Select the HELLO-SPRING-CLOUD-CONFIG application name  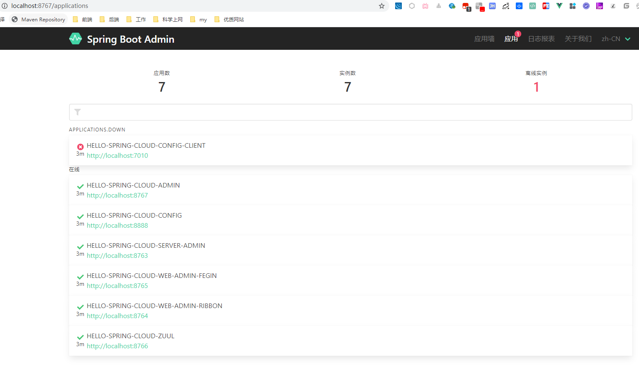pyautogui.click(x=134, y=215)
